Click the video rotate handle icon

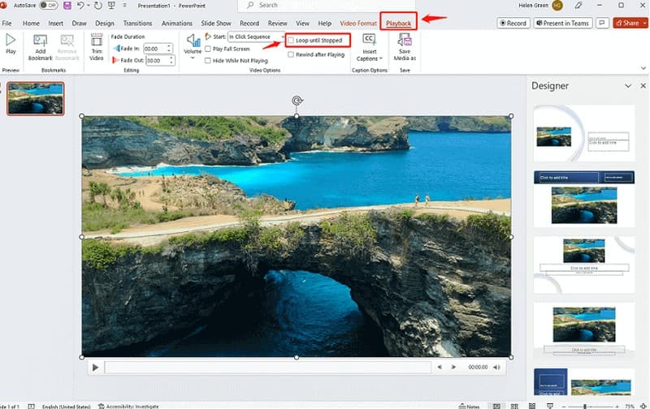[x=297, y=100]
